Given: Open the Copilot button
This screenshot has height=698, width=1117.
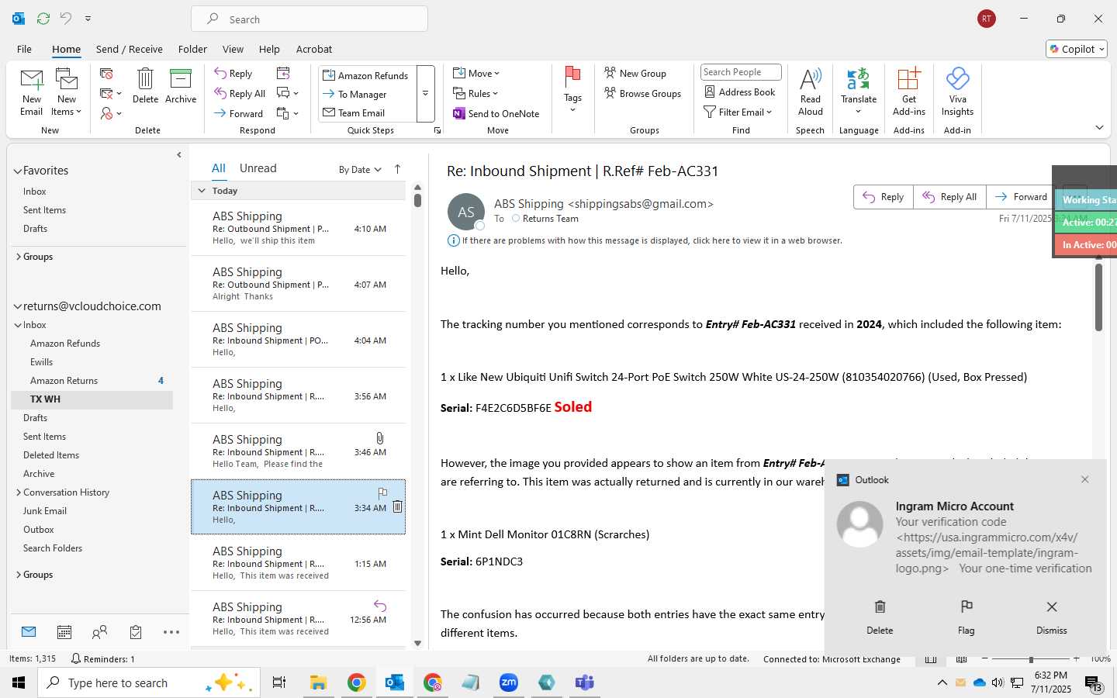Looking at the screenshot, I should (1077, 49).
